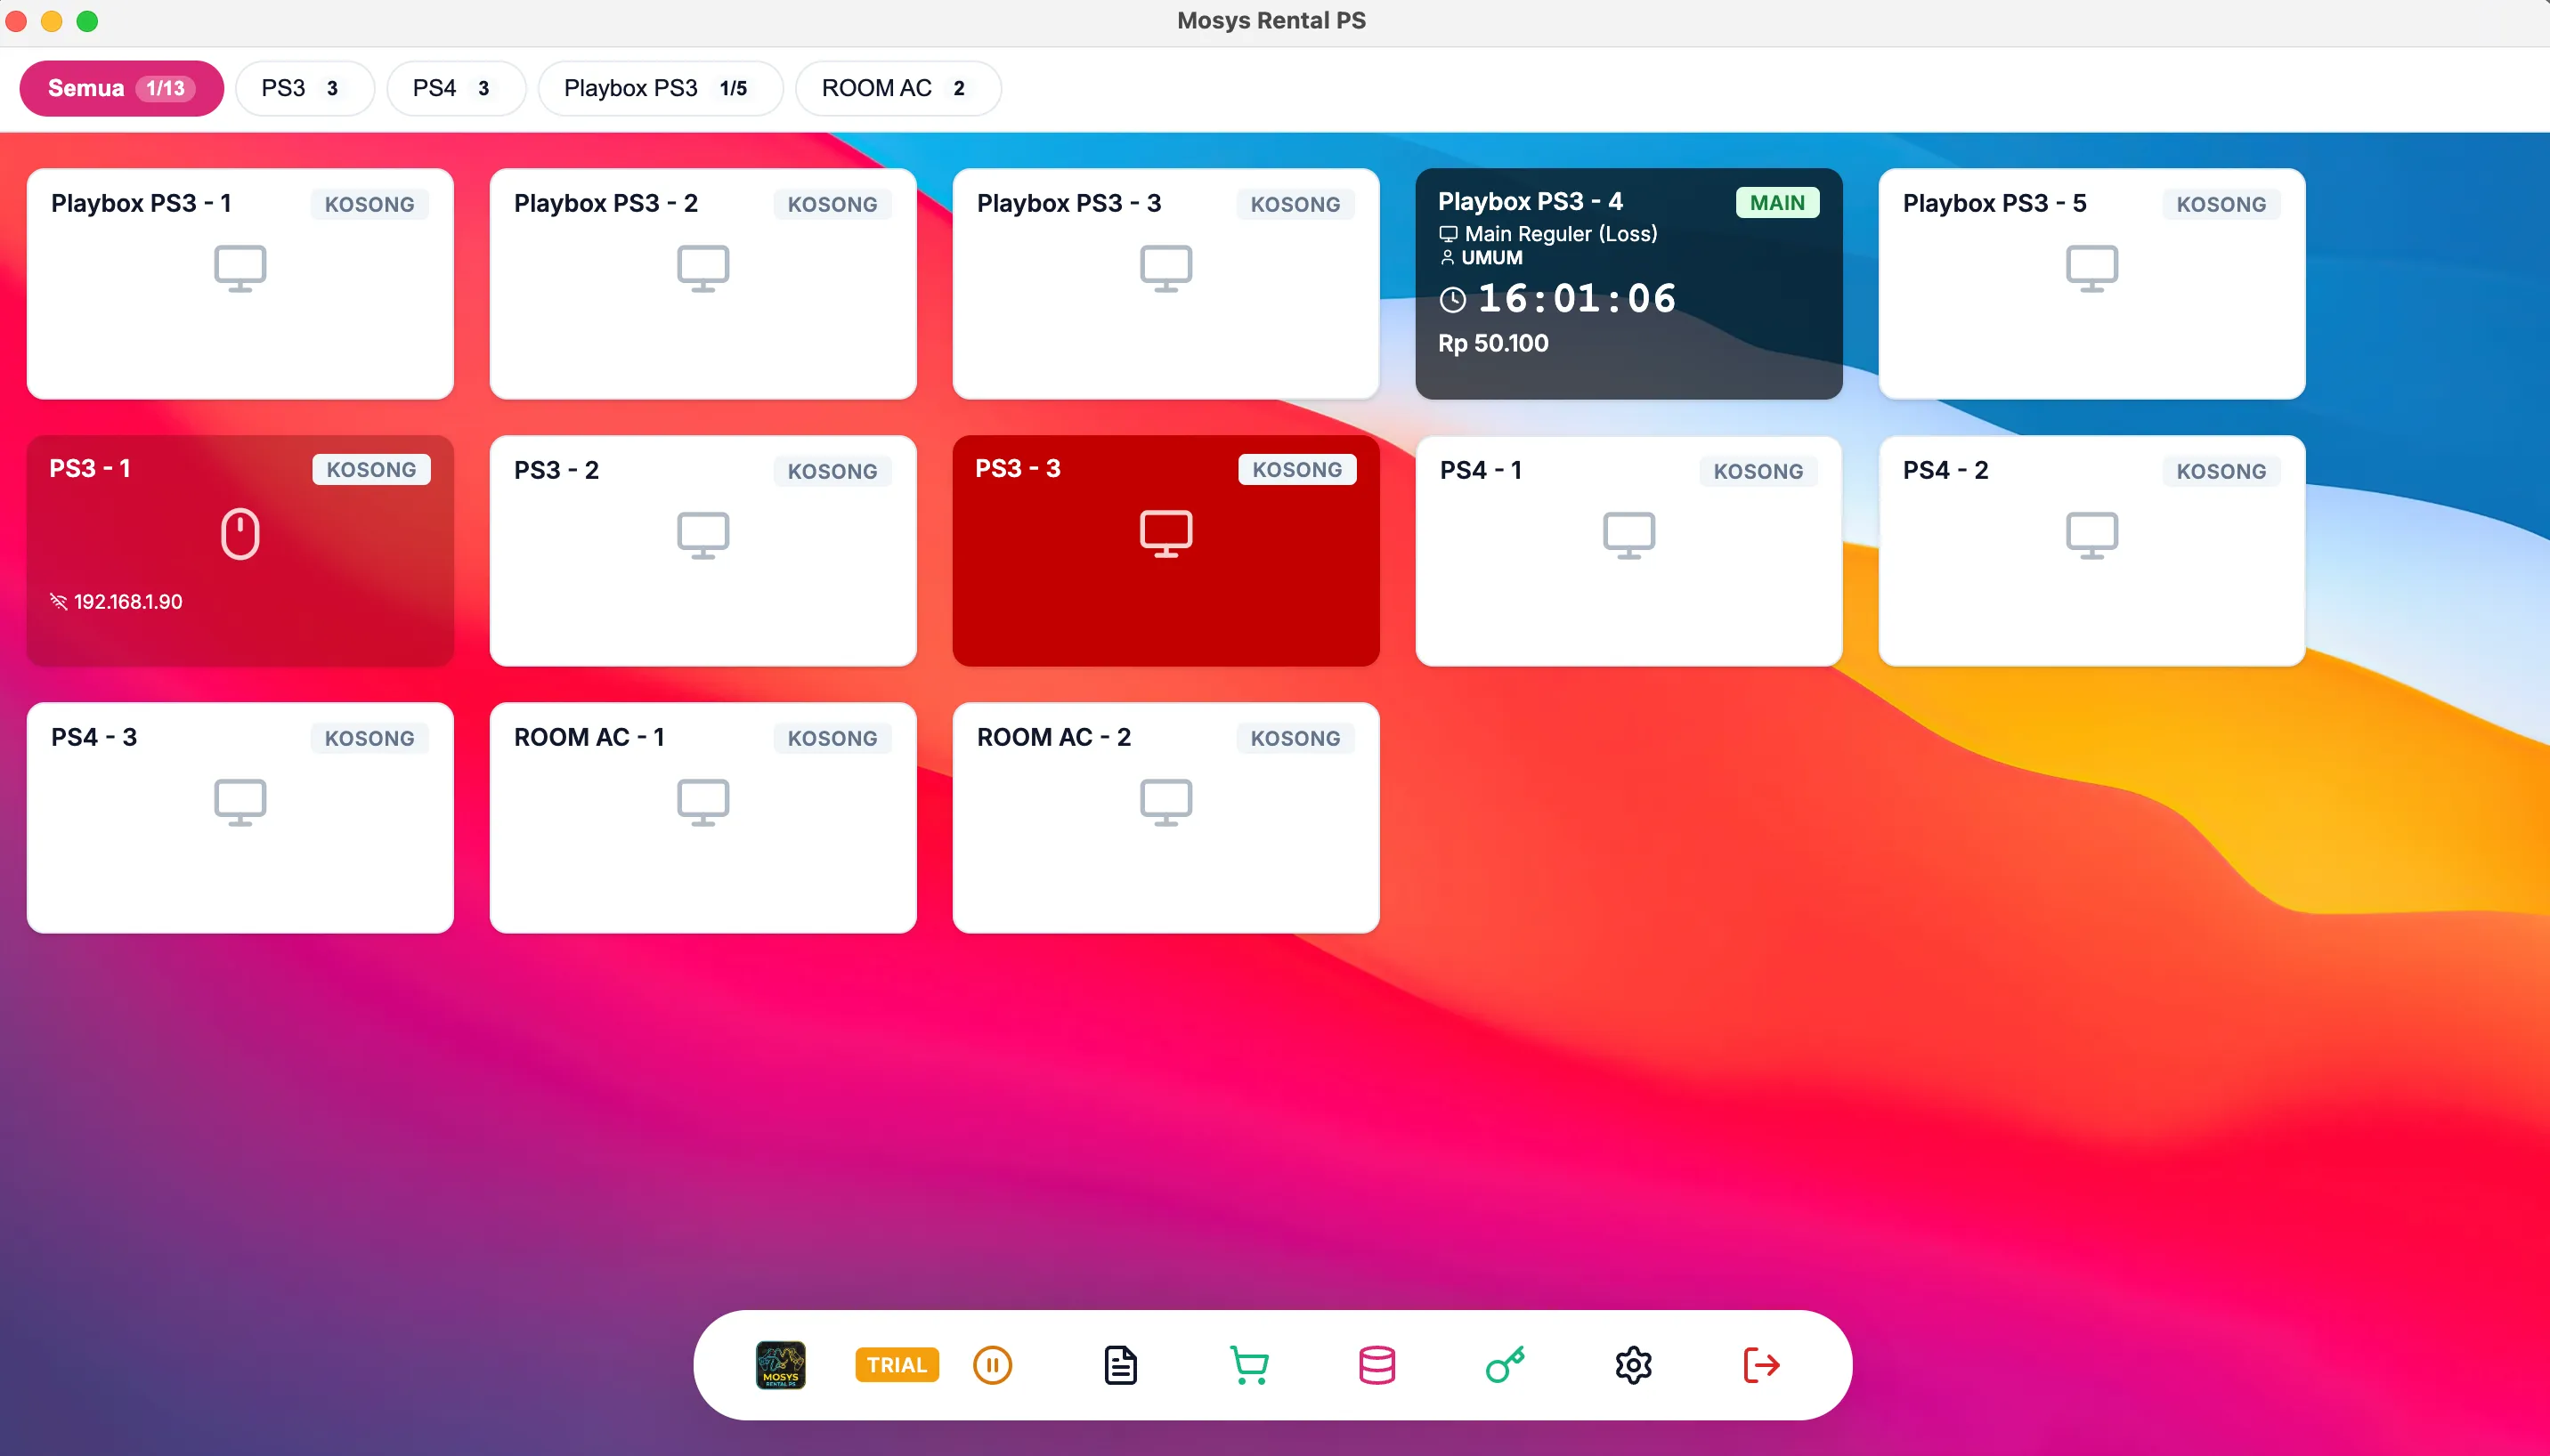Select the Semua filter tab

(121, 88)
